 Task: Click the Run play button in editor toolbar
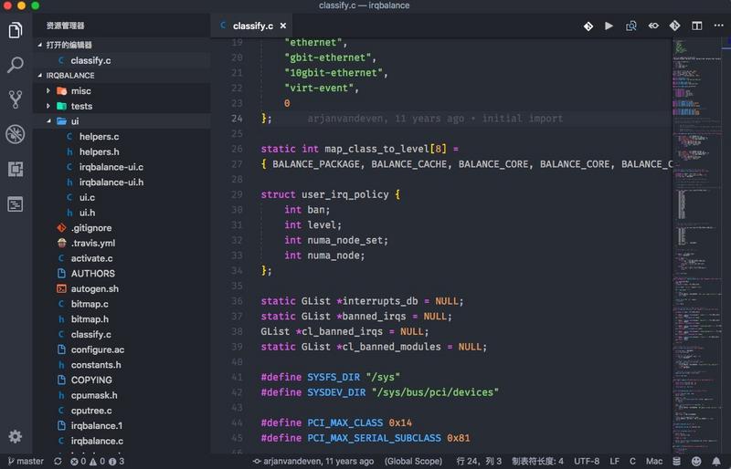[609, 26]
